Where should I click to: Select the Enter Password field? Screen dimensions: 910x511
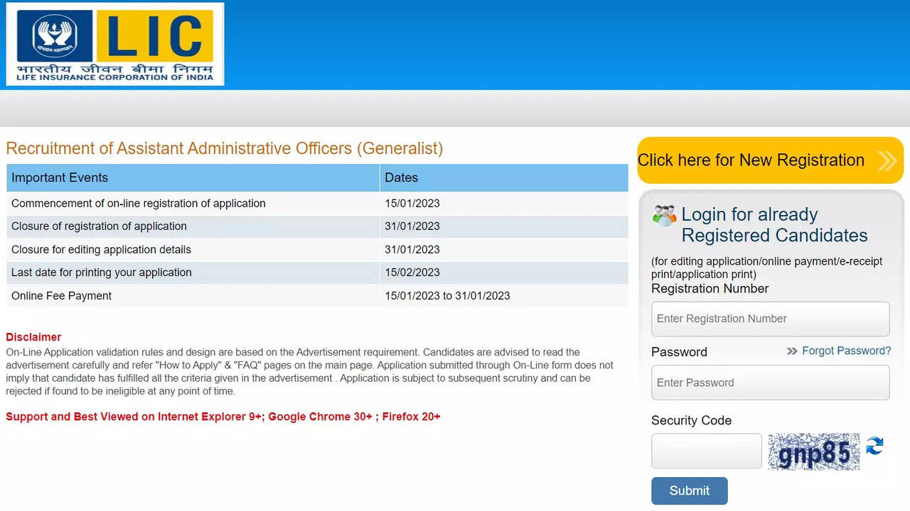tap(770, 383)
